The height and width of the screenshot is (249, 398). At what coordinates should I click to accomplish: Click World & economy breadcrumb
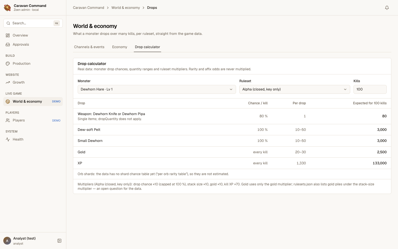pyautogui.click(x=125, y=8)
